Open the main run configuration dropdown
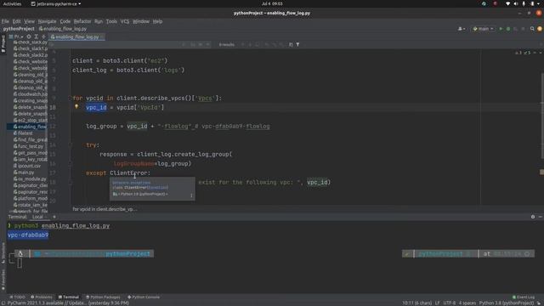 (x=484, y=29)
